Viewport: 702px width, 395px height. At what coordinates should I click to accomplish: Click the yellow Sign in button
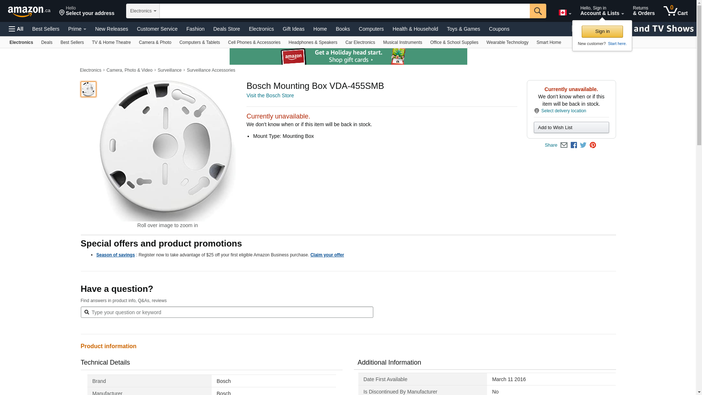pos(602,31)
